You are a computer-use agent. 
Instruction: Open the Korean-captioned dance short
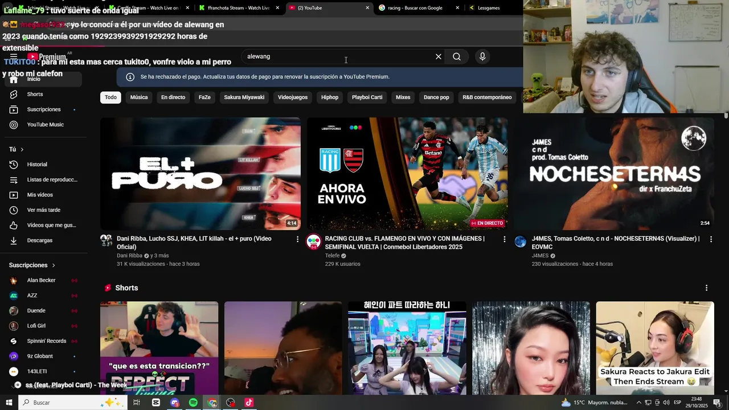pyautogui.click(x=407, y=348)
